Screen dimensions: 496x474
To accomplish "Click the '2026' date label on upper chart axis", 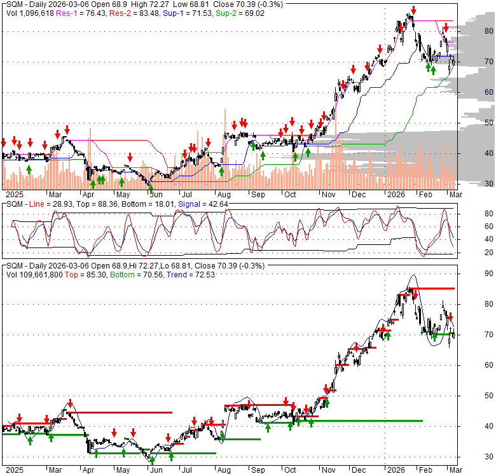I will [x=396, y=194].
